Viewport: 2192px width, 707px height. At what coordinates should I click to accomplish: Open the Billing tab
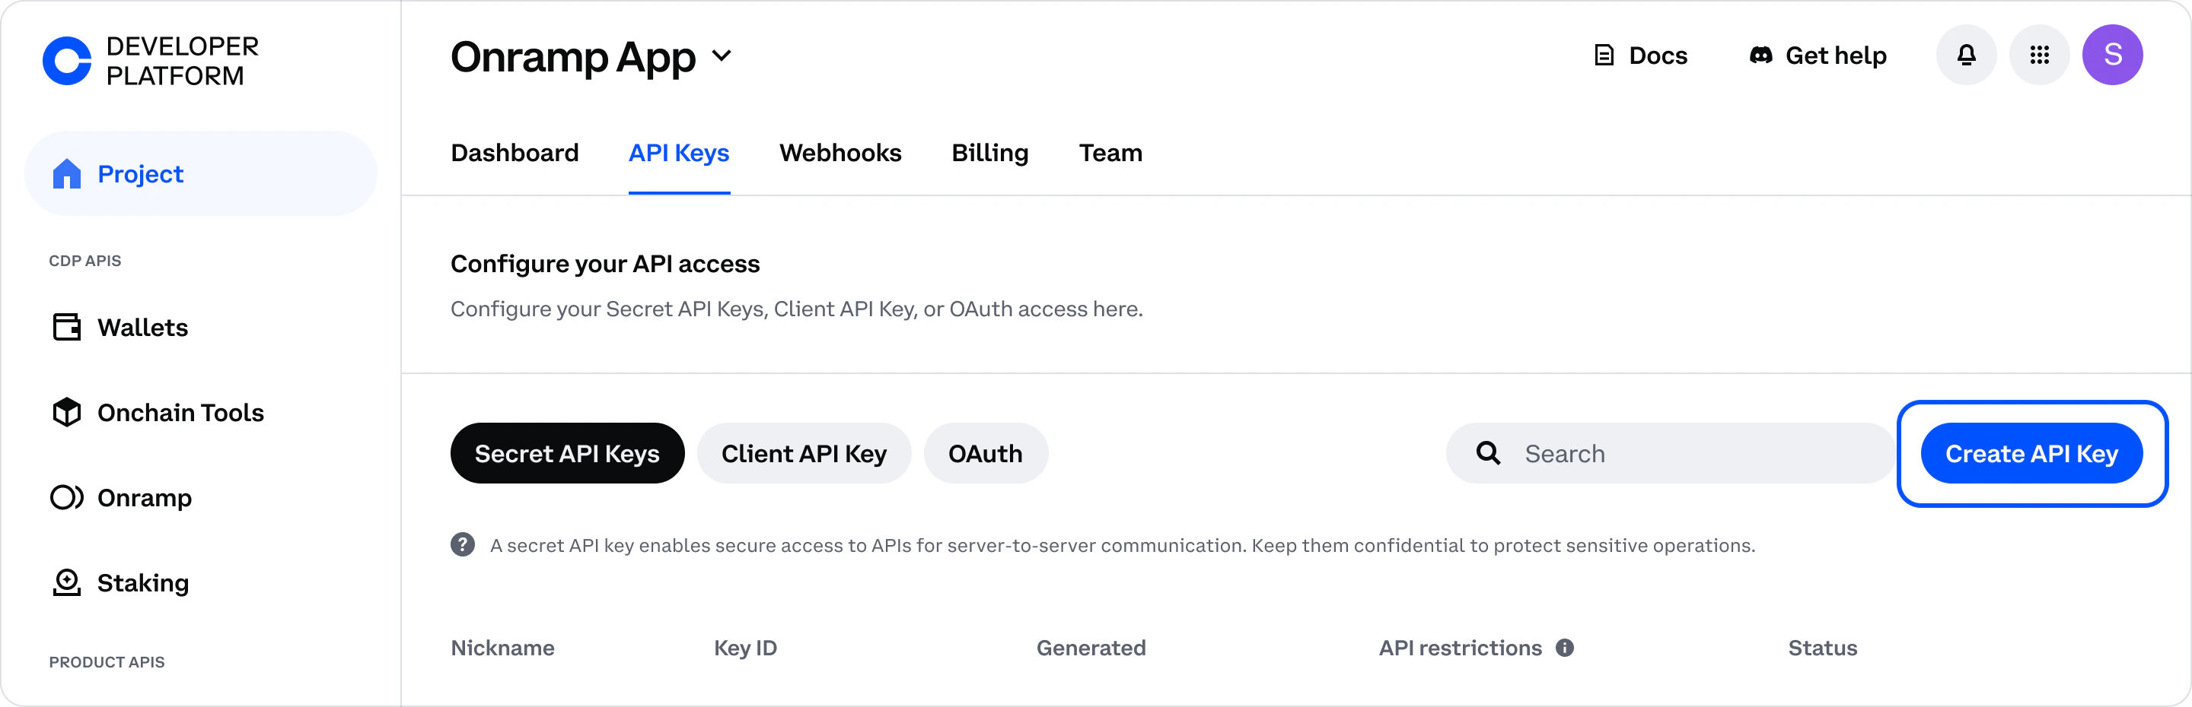coord(989,153)
